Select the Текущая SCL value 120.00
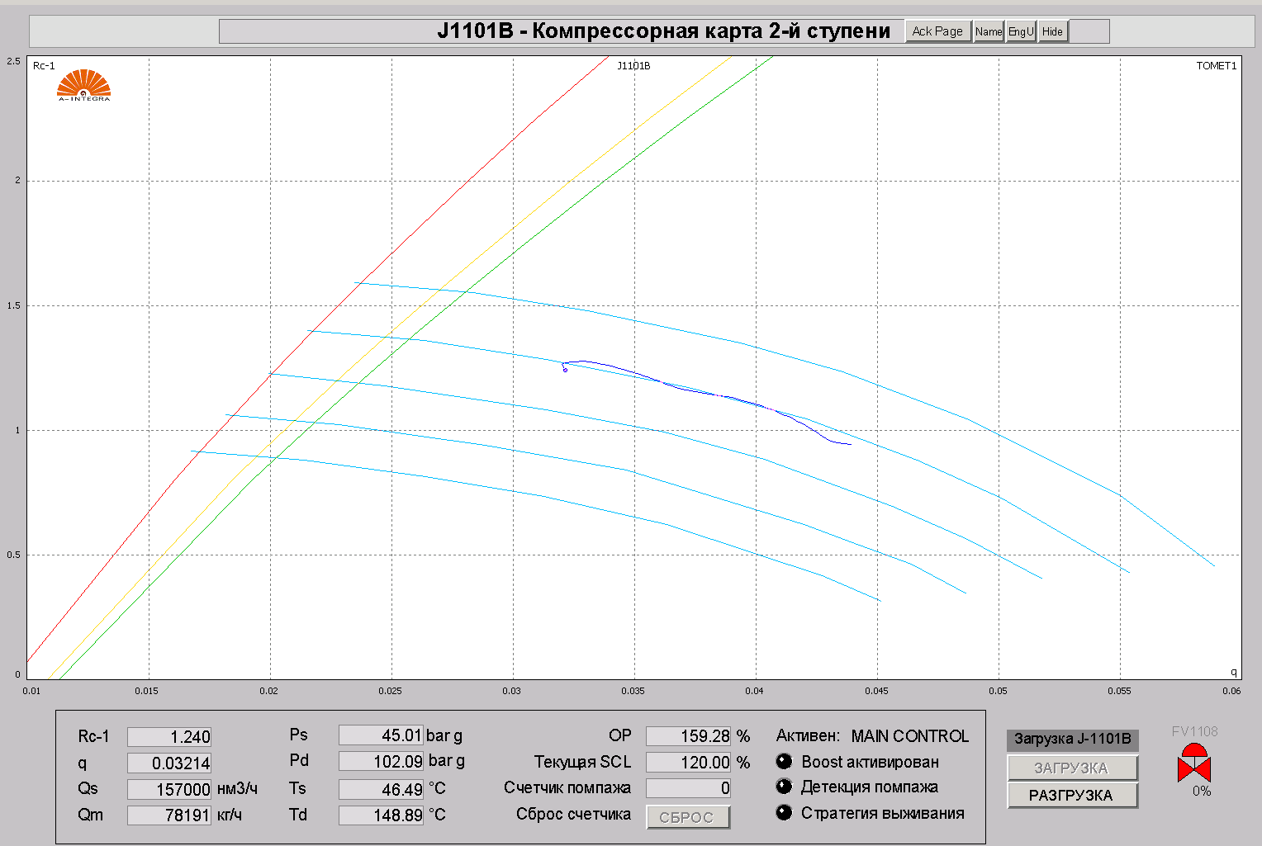This screenshot has width=1262, height=846. pyautogui.click(x=688, y=762)
